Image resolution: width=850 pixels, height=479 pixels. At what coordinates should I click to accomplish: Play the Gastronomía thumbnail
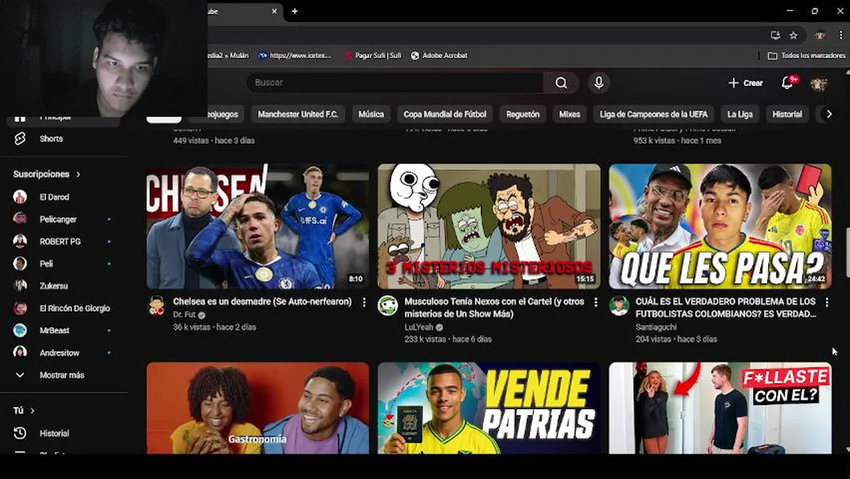[x=257, y=408]
